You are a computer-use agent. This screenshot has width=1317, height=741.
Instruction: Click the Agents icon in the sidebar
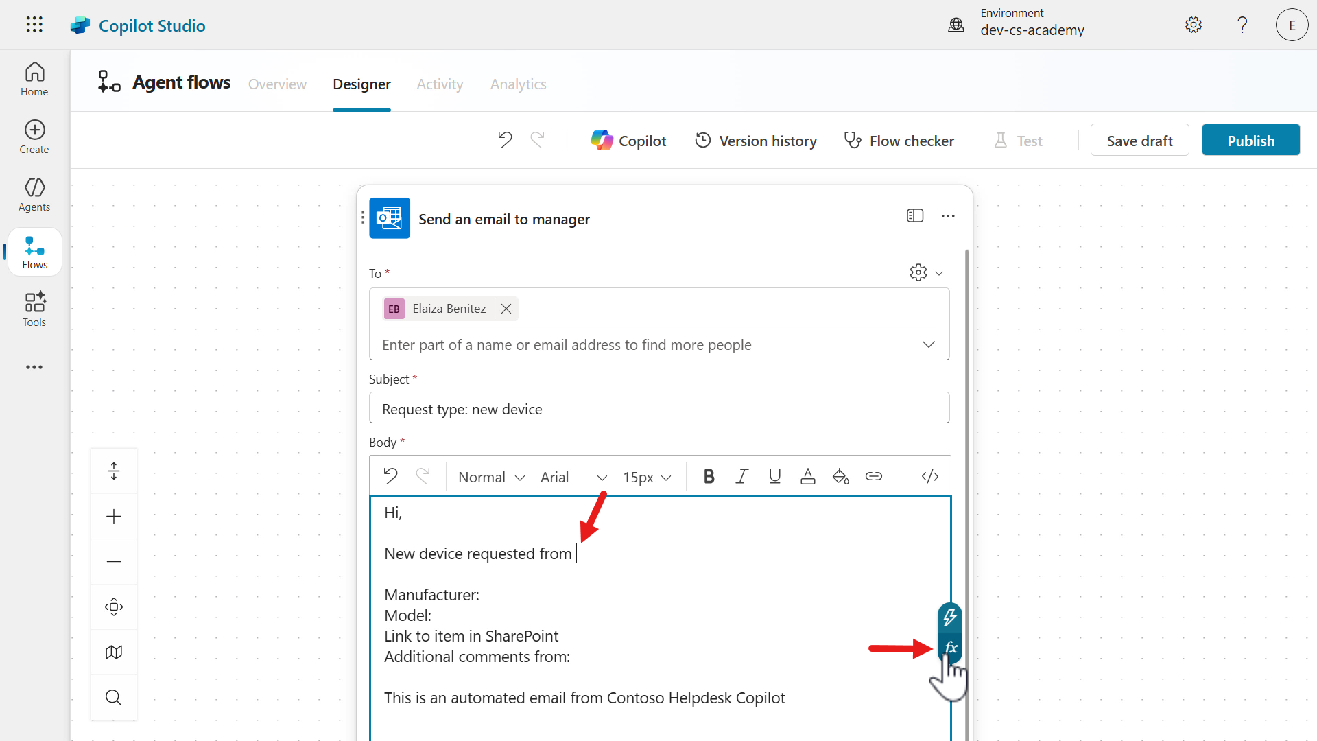click(x=34, y=194)
